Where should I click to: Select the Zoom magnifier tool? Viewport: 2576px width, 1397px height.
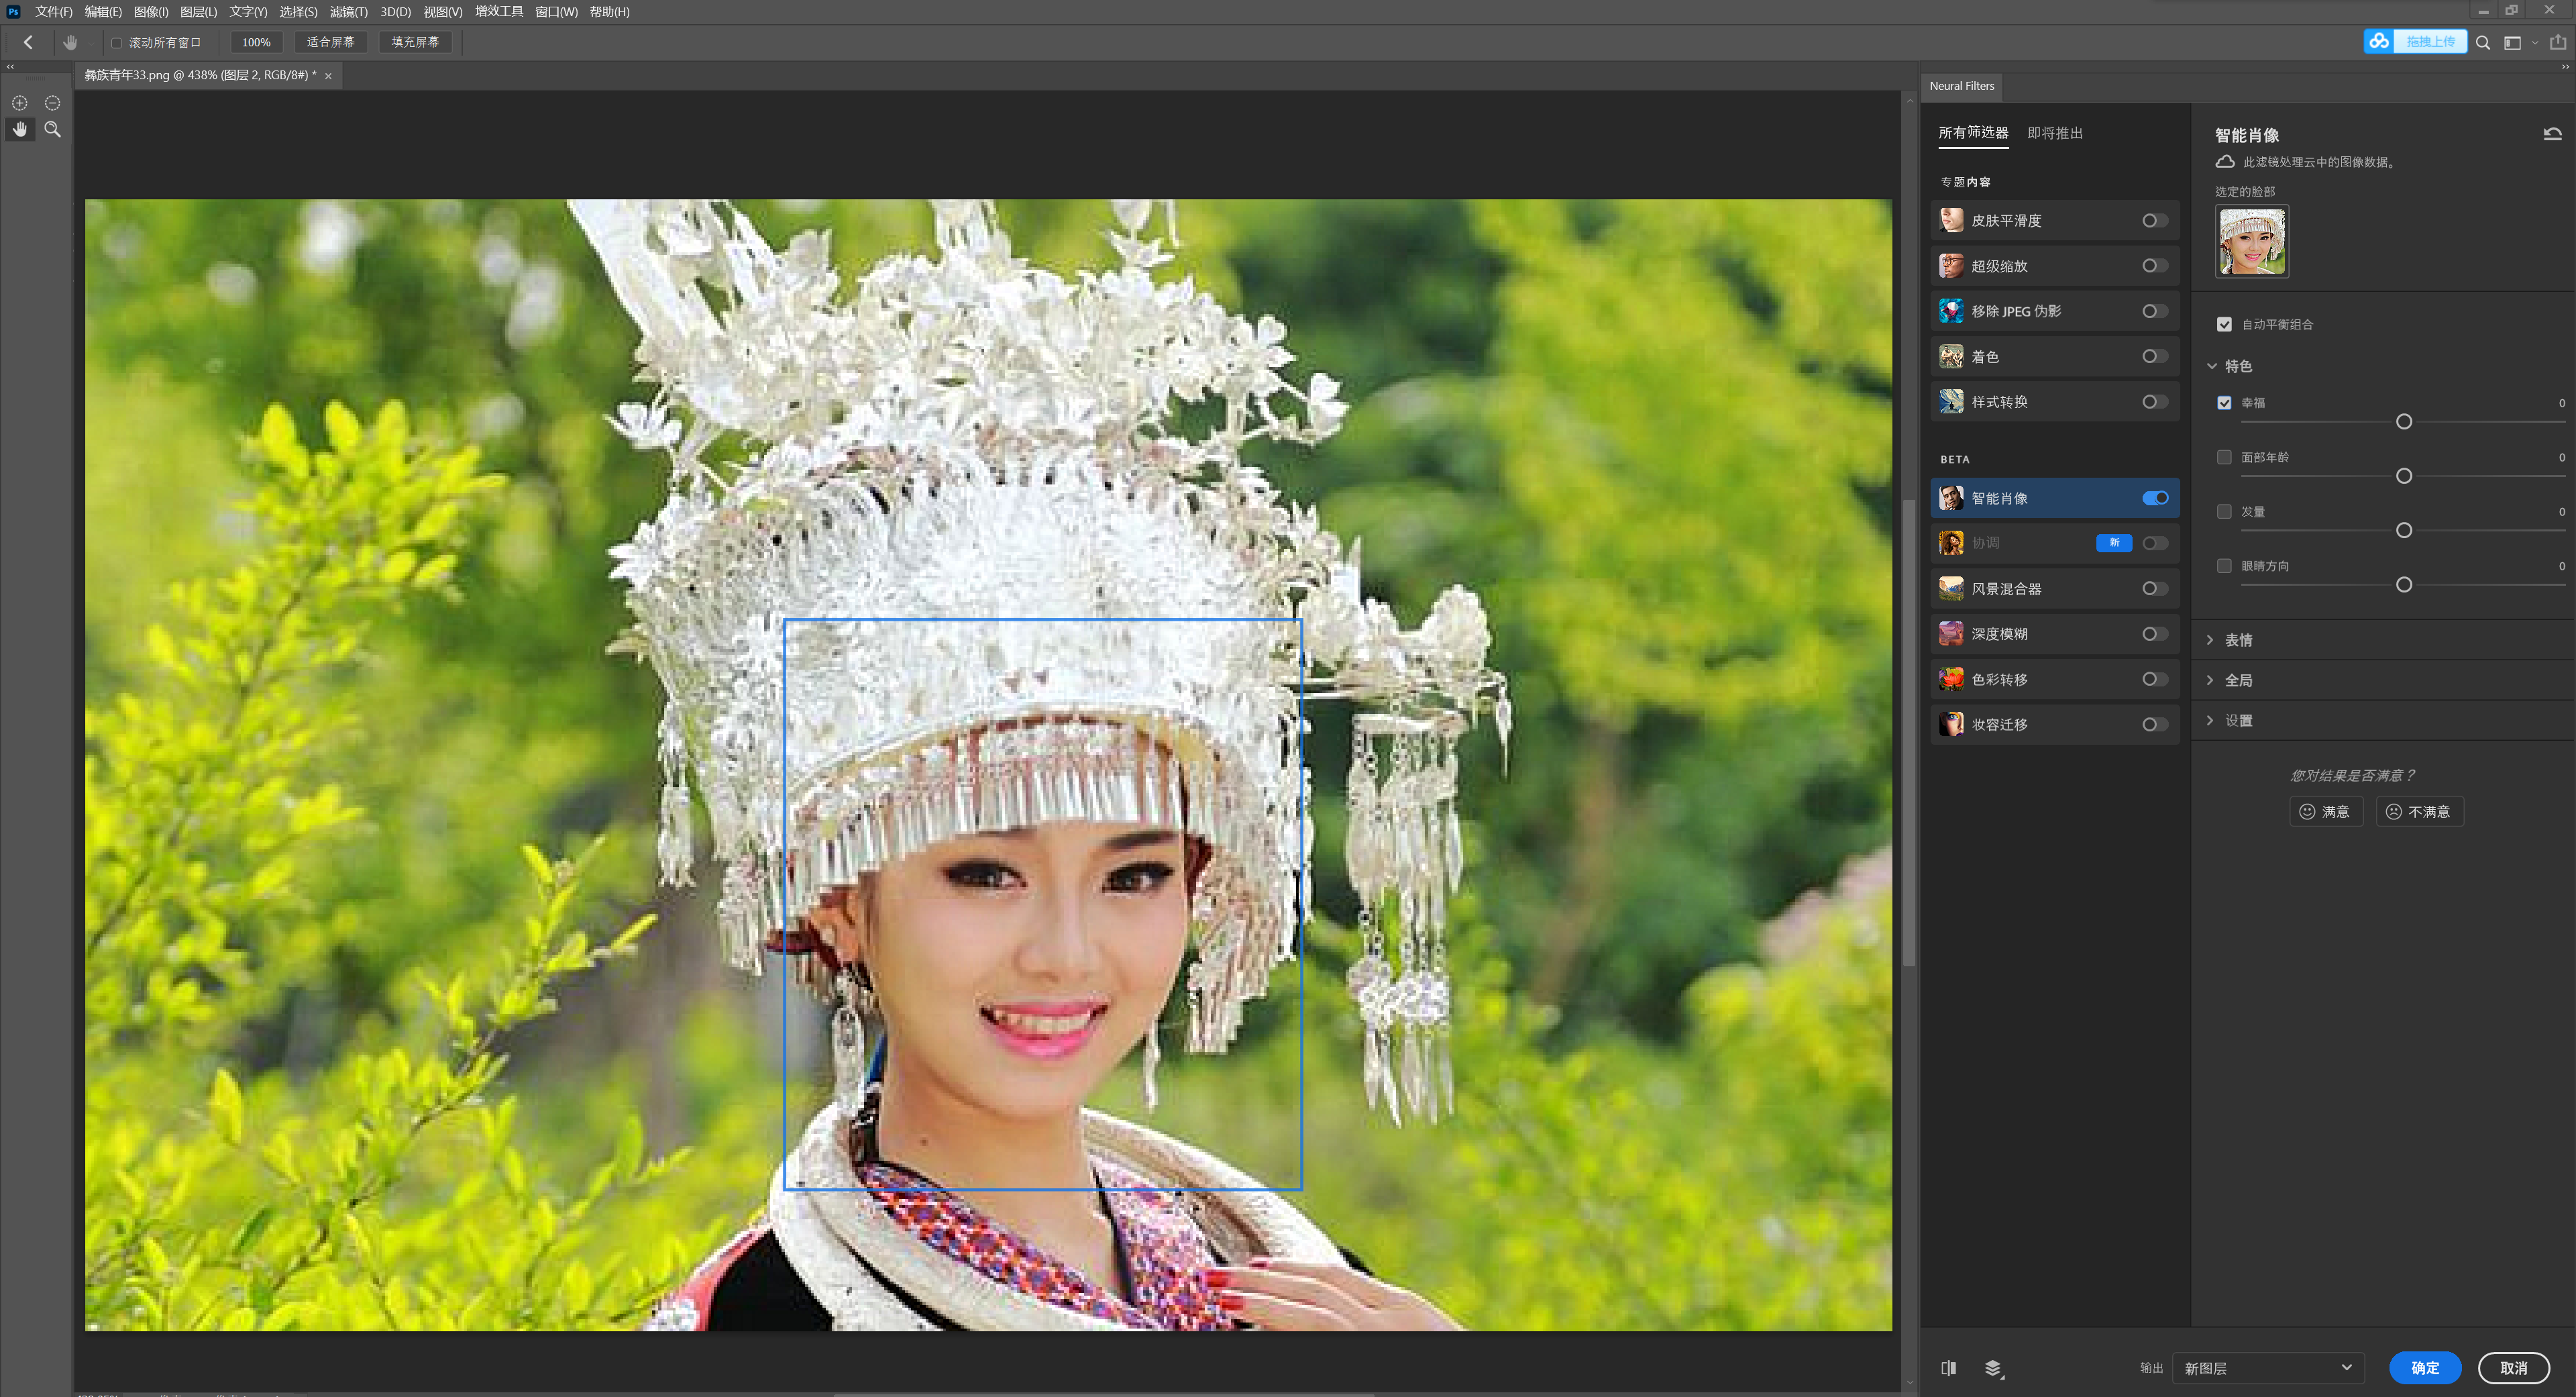tap(53, 129)
